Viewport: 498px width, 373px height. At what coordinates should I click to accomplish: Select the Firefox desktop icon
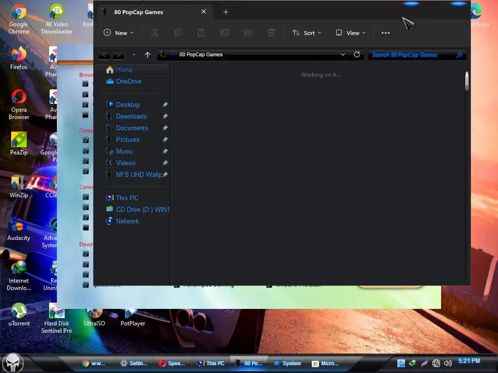[19, 58]
